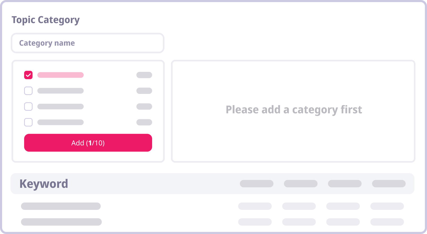Click the first column header after Keyword

click(257, 184)
